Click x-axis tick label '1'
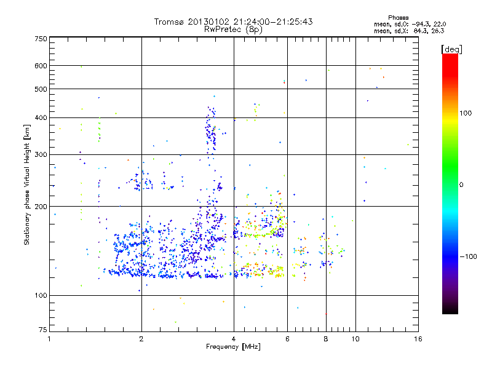The image size is (492, 369). pyautogui.click(x=49, y=339)
